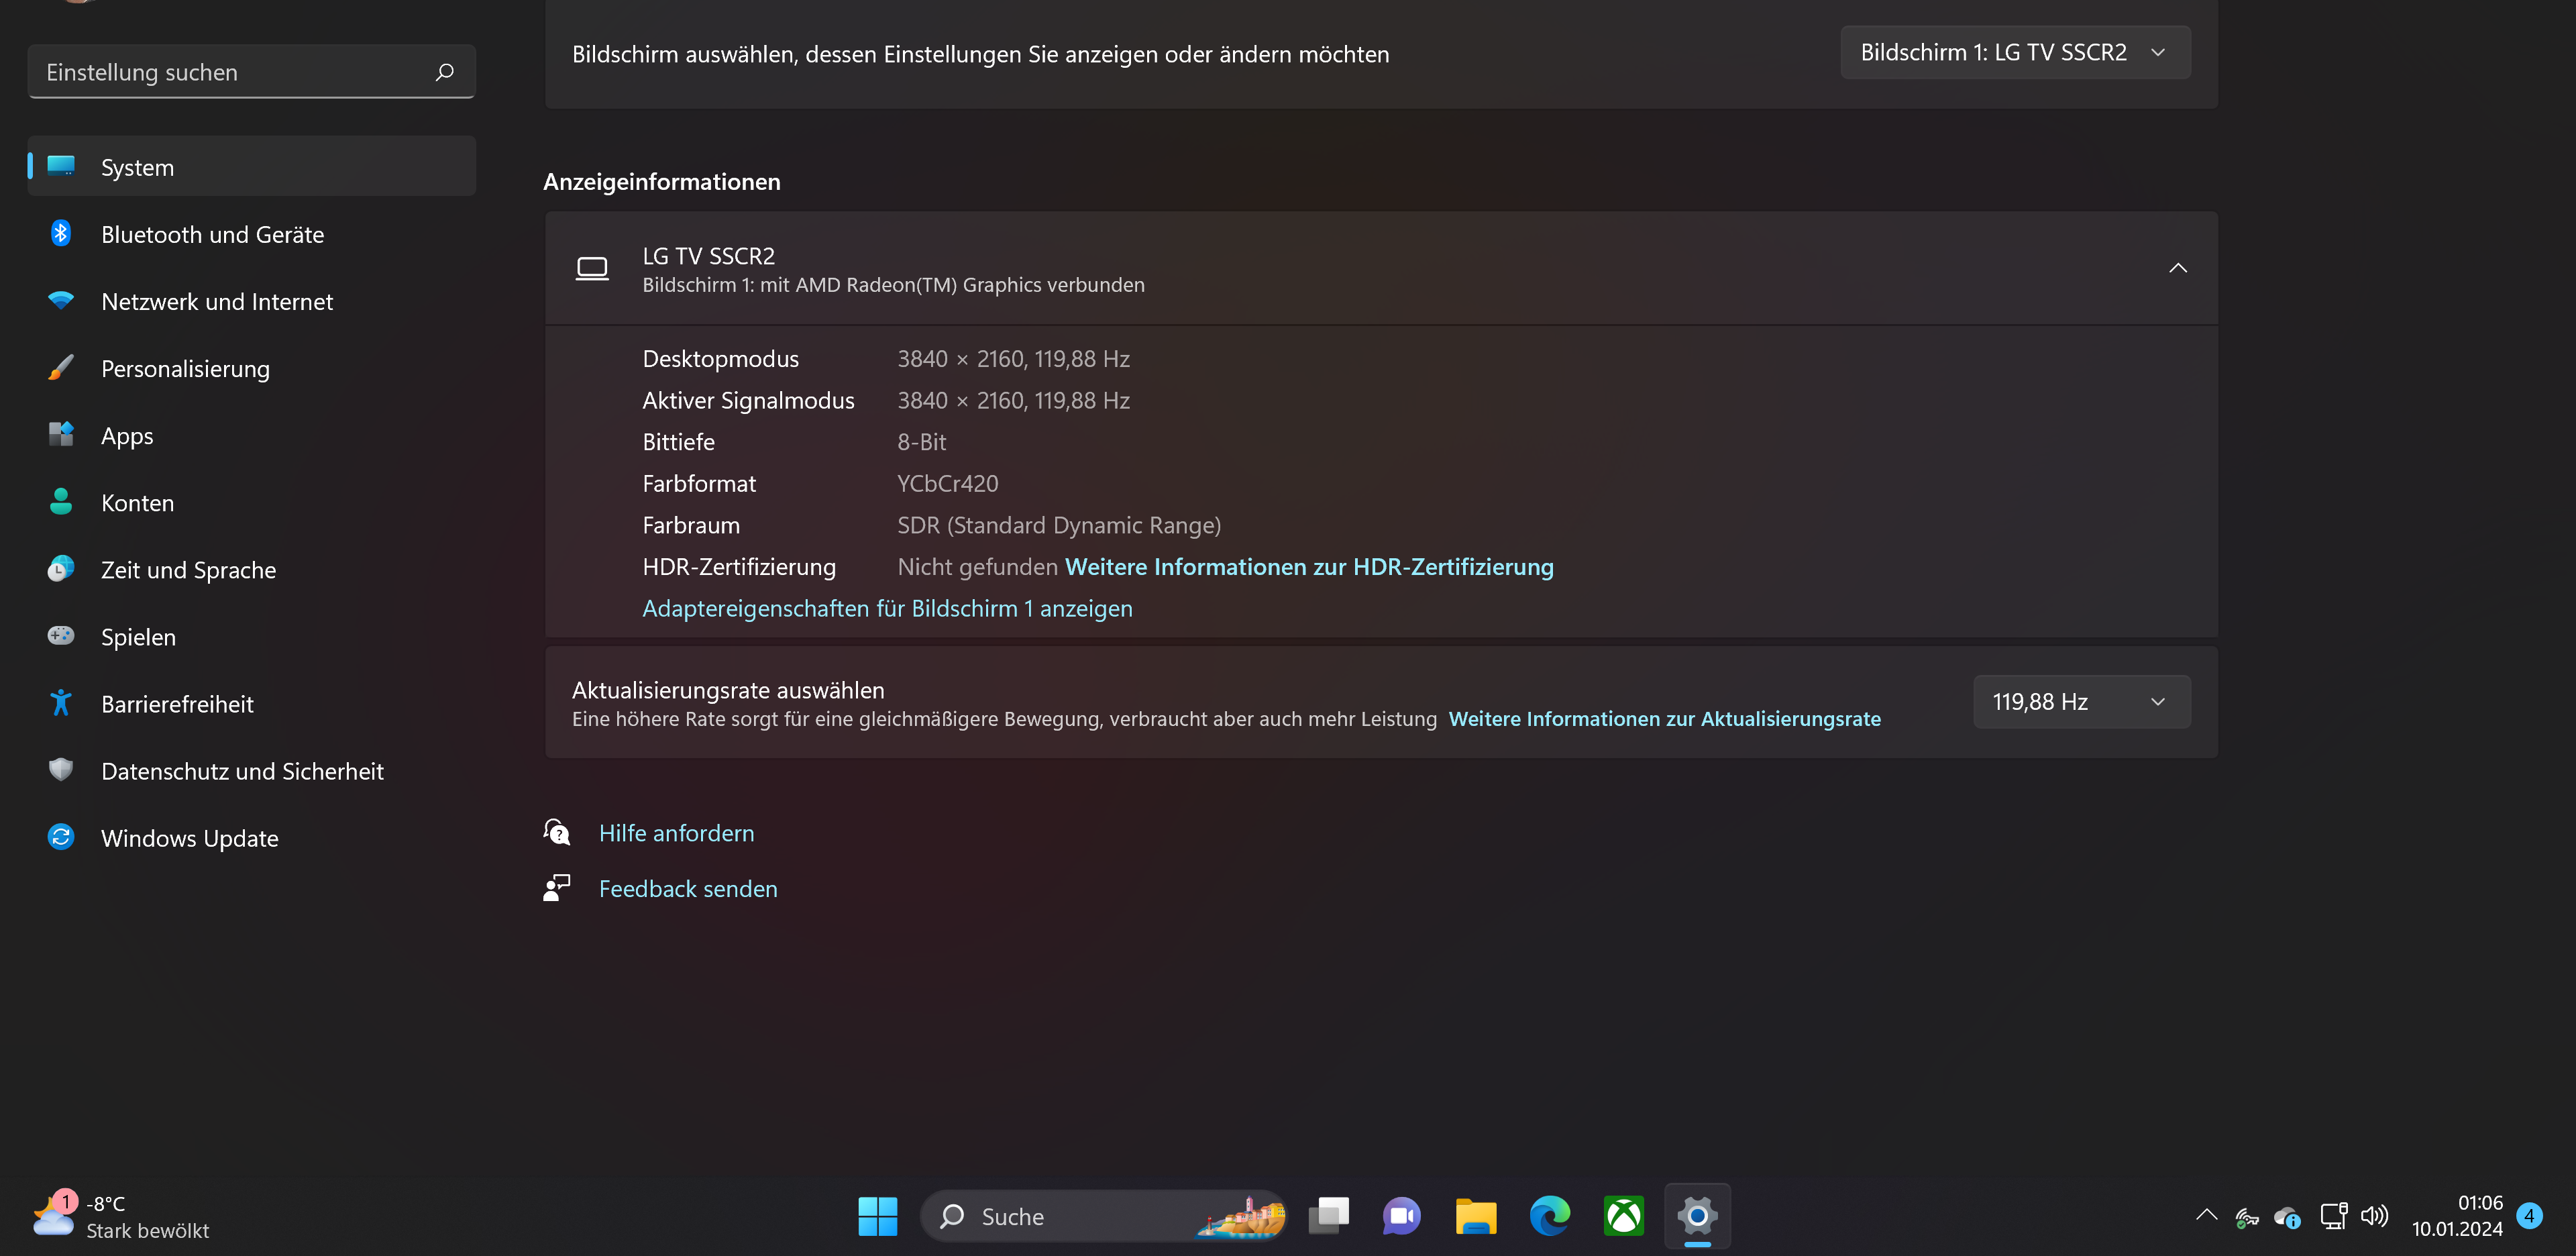2576x1256 pixels.
Task: Show hidden system tray icons
Action: [x=2206, y=1216]
